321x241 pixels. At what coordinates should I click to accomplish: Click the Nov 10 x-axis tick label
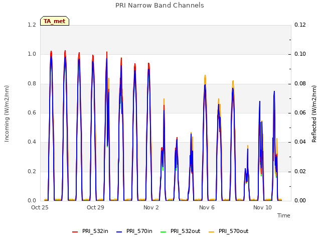[262, 207]
